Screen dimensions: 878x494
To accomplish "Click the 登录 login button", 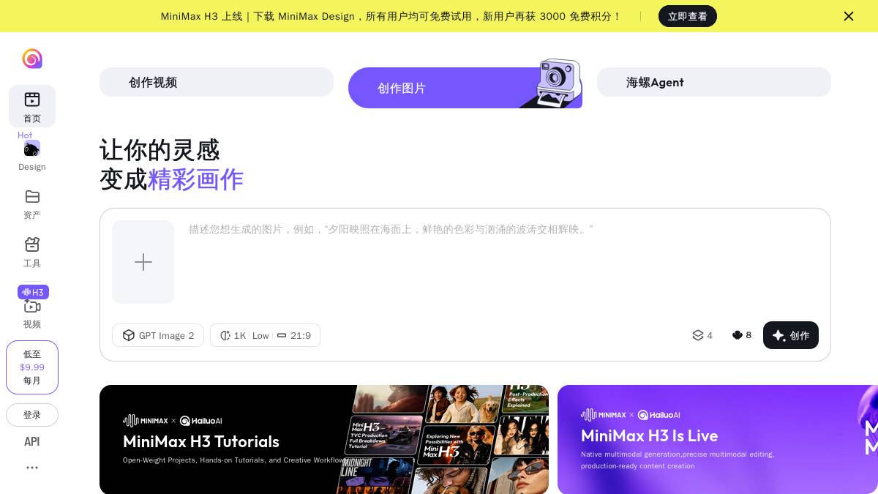I will (x=32, y=415).
